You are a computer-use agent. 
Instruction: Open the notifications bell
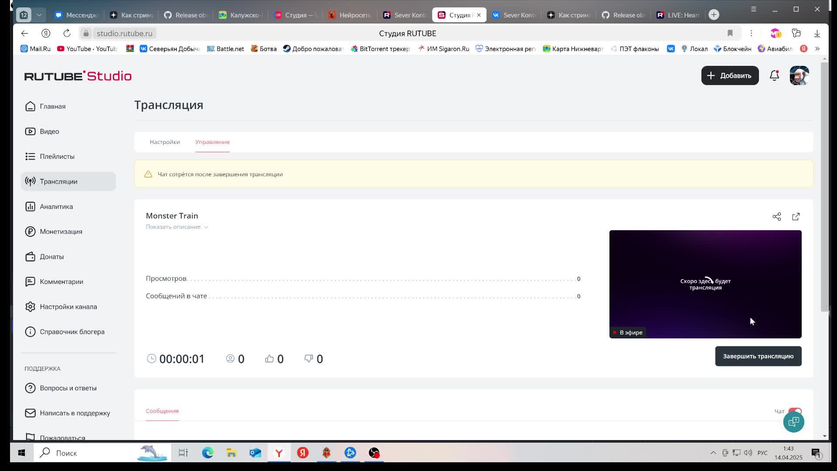774,75
